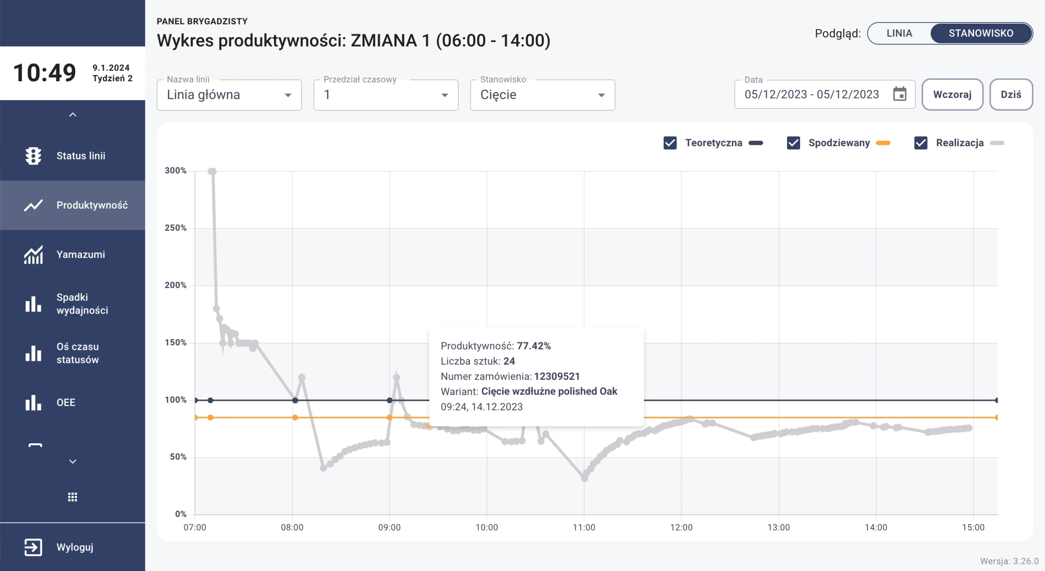The height and width of the screenshot is (571, 1045).
Task: Open the Nazwa linii dropdown
Action: 229,95
